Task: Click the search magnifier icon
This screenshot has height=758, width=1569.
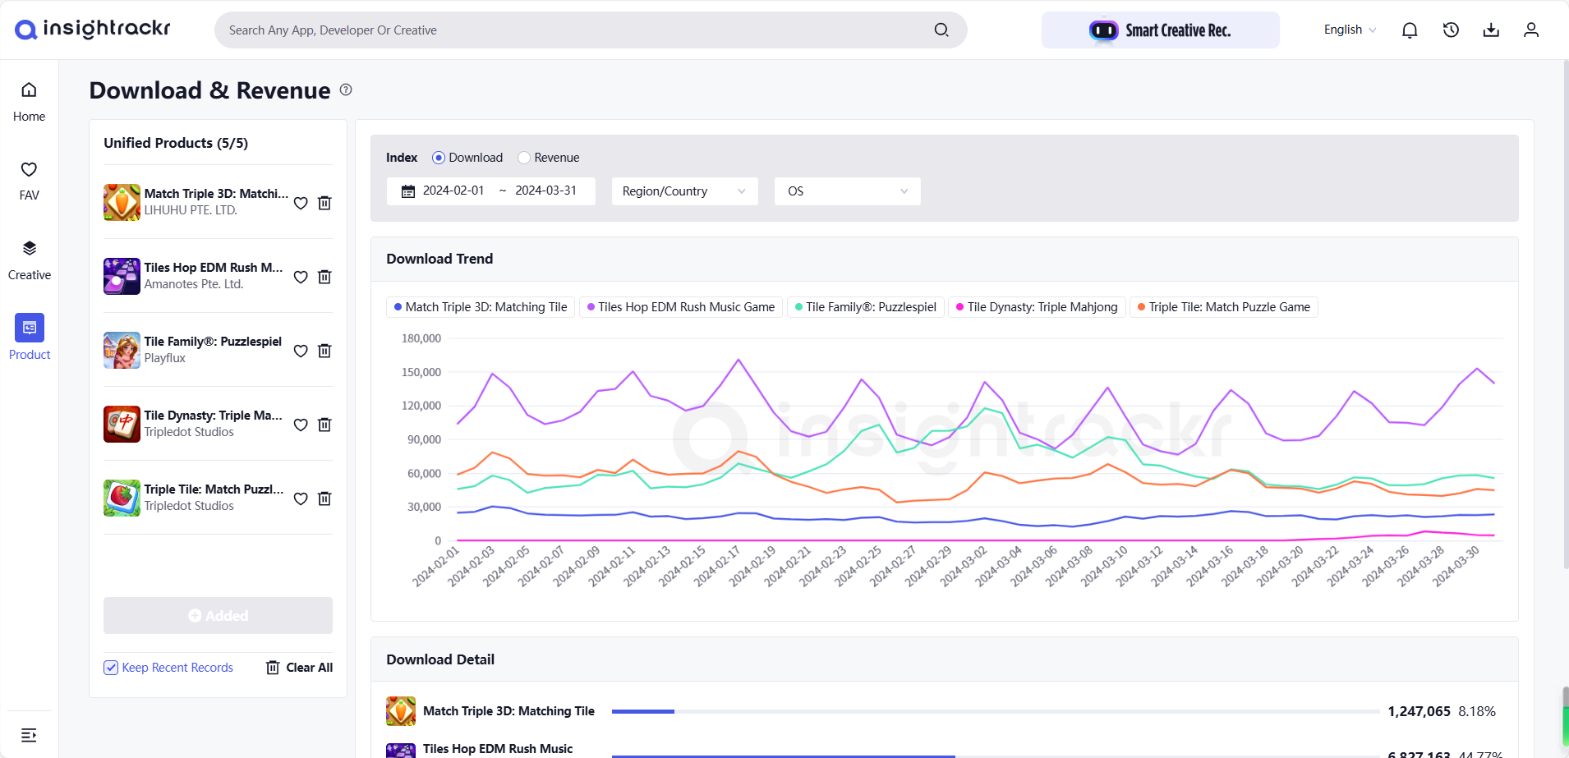Action: pyautogui.click(x=941, y=30)
